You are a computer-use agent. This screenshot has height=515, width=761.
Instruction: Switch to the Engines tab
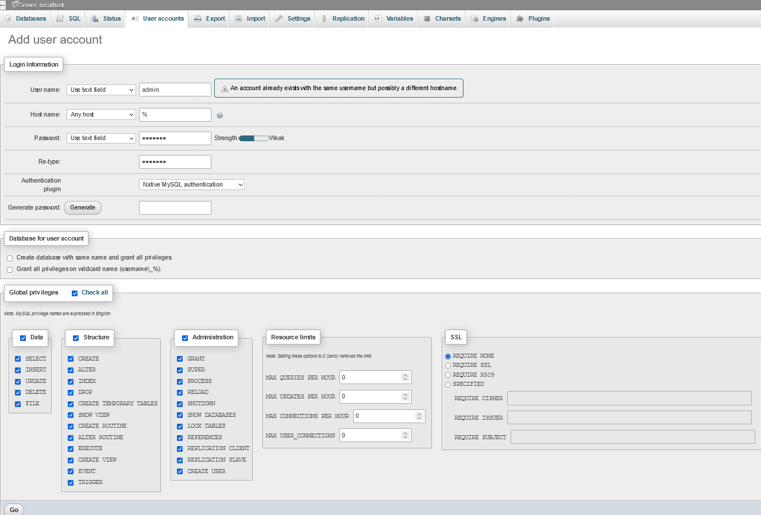pos(488,19)
